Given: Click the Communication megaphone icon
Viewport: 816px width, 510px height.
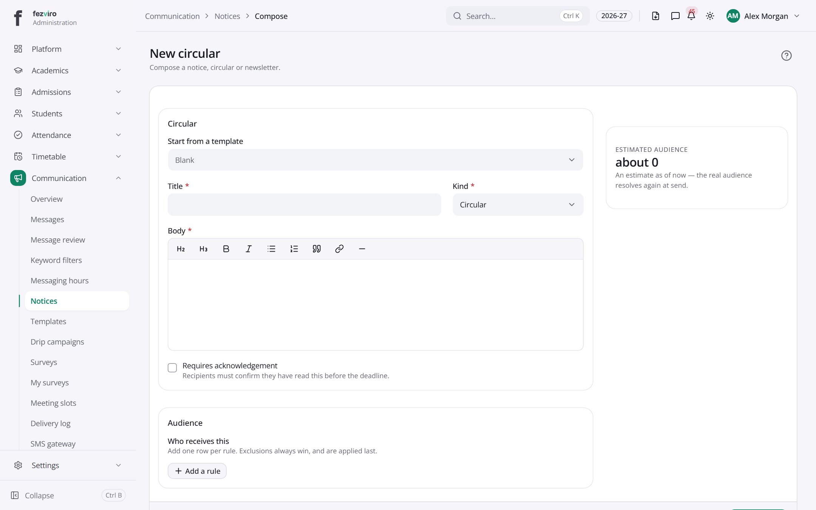Looking at the screenshot, I should 18,178.
